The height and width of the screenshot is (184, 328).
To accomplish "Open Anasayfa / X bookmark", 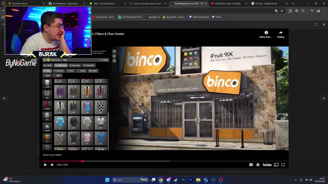I will 152,17.
